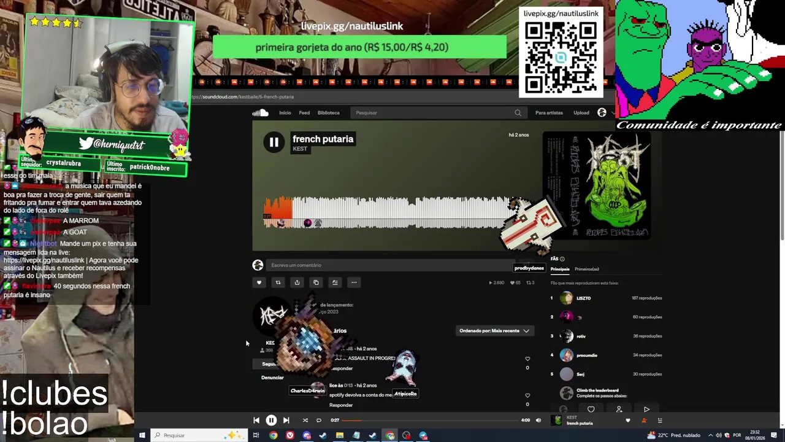785x442 pixels.
Task: Click the Fãs info icon
Action: 562,259
